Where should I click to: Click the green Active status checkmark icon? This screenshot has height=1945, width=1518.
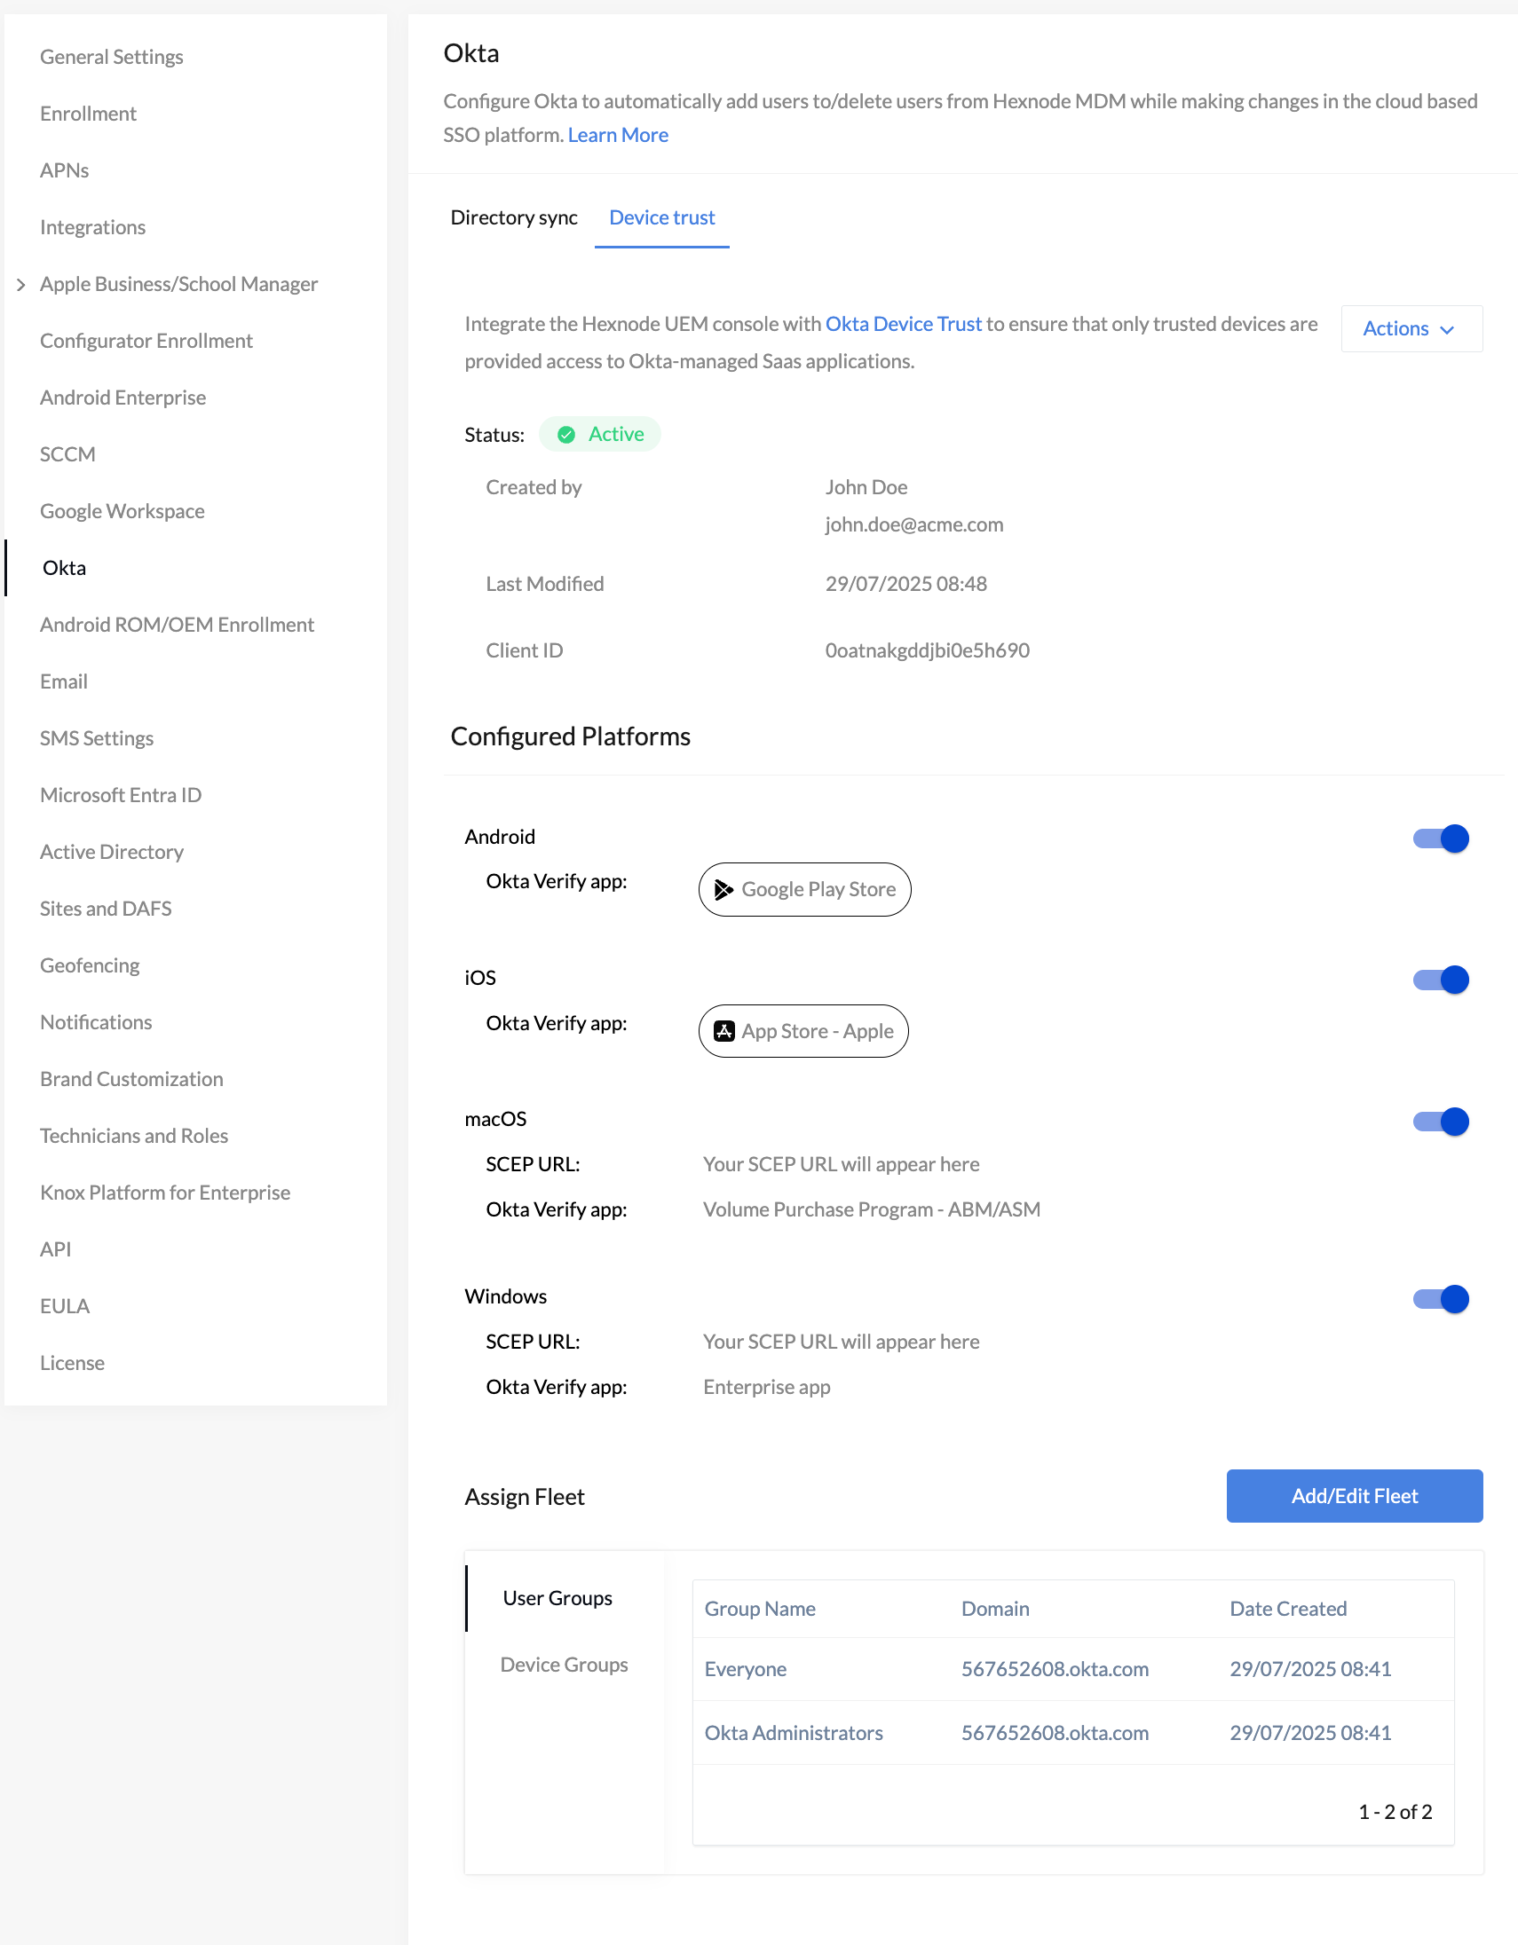point(565,435)
